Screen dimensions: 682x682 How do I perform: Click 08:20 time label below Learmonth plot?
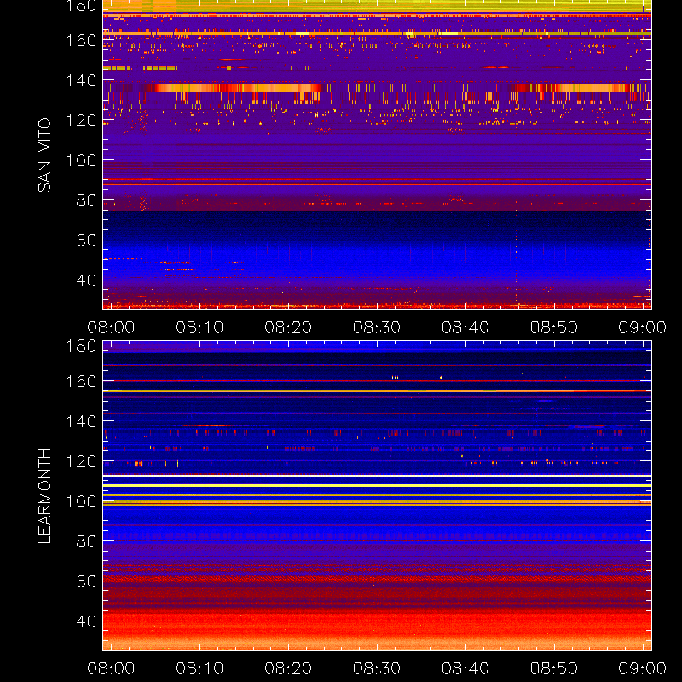pyautogui.click(x=288, y=668)
